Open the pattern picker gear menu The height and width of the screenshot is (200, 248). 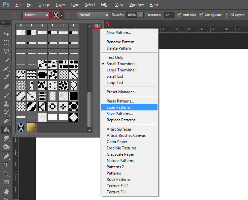97,25
